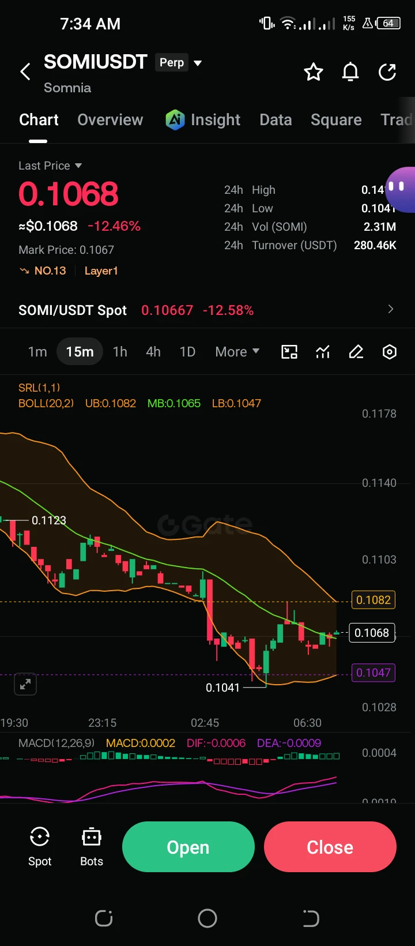Screen dimensions: 415x946
Task: Select the drawing pencil tool
Action: [x=356, y=352]
